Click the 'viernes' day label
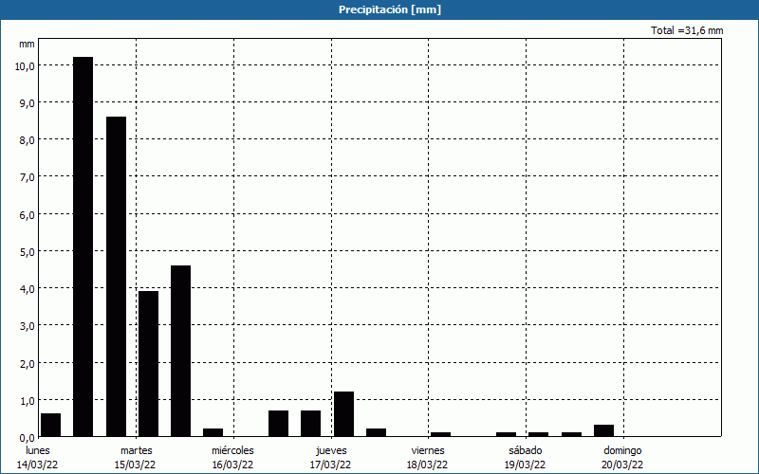 click(x=428, y=450)
